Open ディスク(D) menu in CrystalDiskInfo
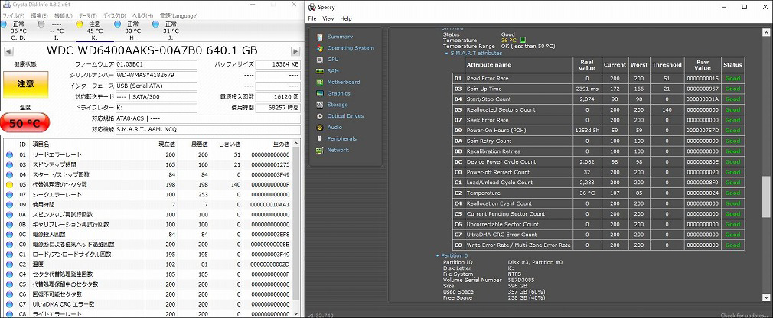The width and height of the screenshot is (773, 318). pyautogui.click(x=114, y=16)
